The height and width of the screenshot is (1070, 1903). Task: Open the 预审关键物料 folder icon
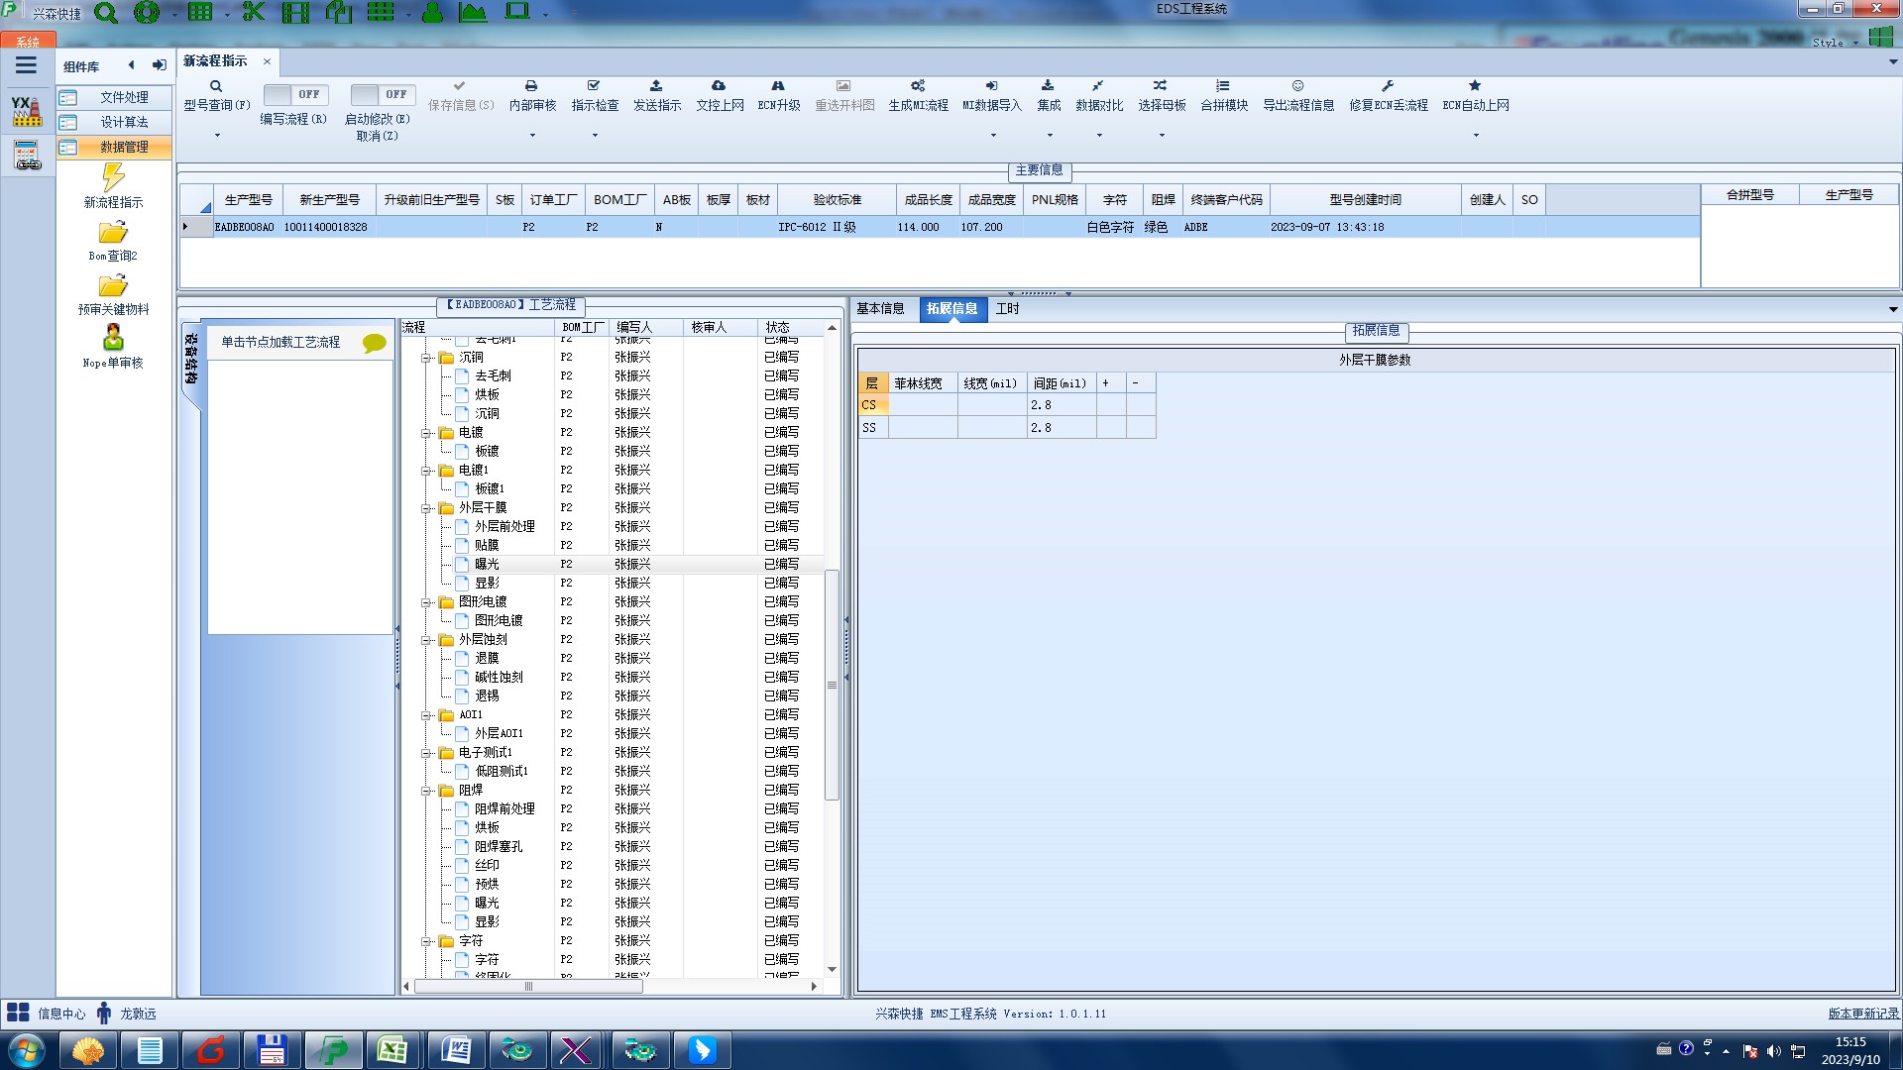(113, 286)
